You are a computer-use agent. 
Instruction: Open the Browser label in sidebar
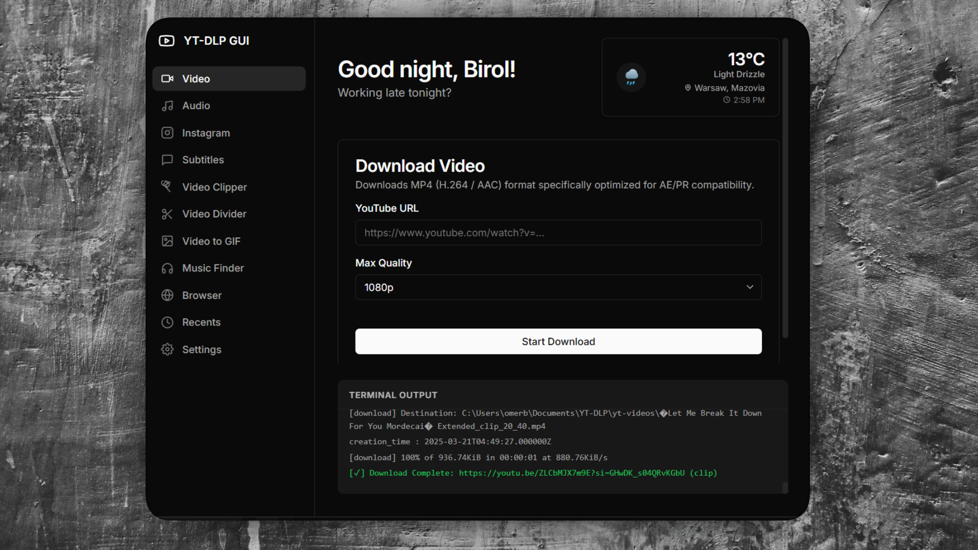(x=202, y=295)
